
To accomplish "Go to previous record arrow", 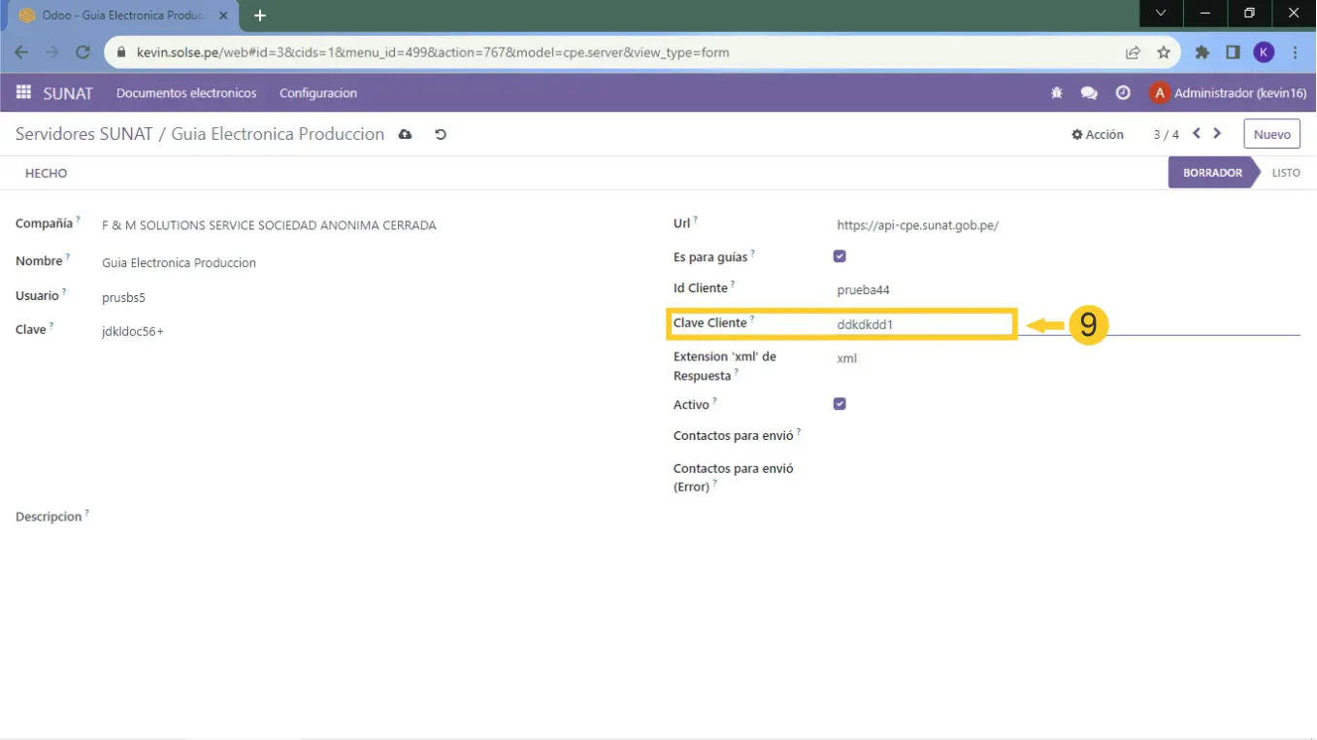I will click(x=1197, y=133).
